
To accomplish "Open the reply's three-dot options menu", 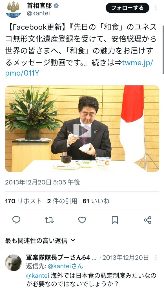I will 156,258.
